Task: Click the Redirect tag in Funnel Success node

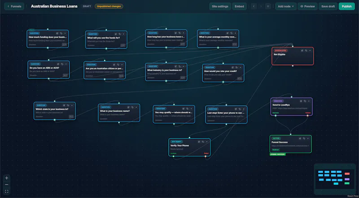Action: (276, 150)
